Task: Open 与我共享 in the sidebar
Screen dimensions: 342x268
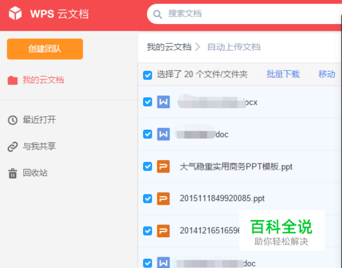Action: tap(39, 146)
